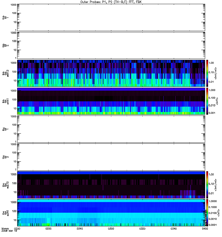Select the thb fbk scm1 color bar
The width and height of the screenshot is (222, 237).
(207, 101)
